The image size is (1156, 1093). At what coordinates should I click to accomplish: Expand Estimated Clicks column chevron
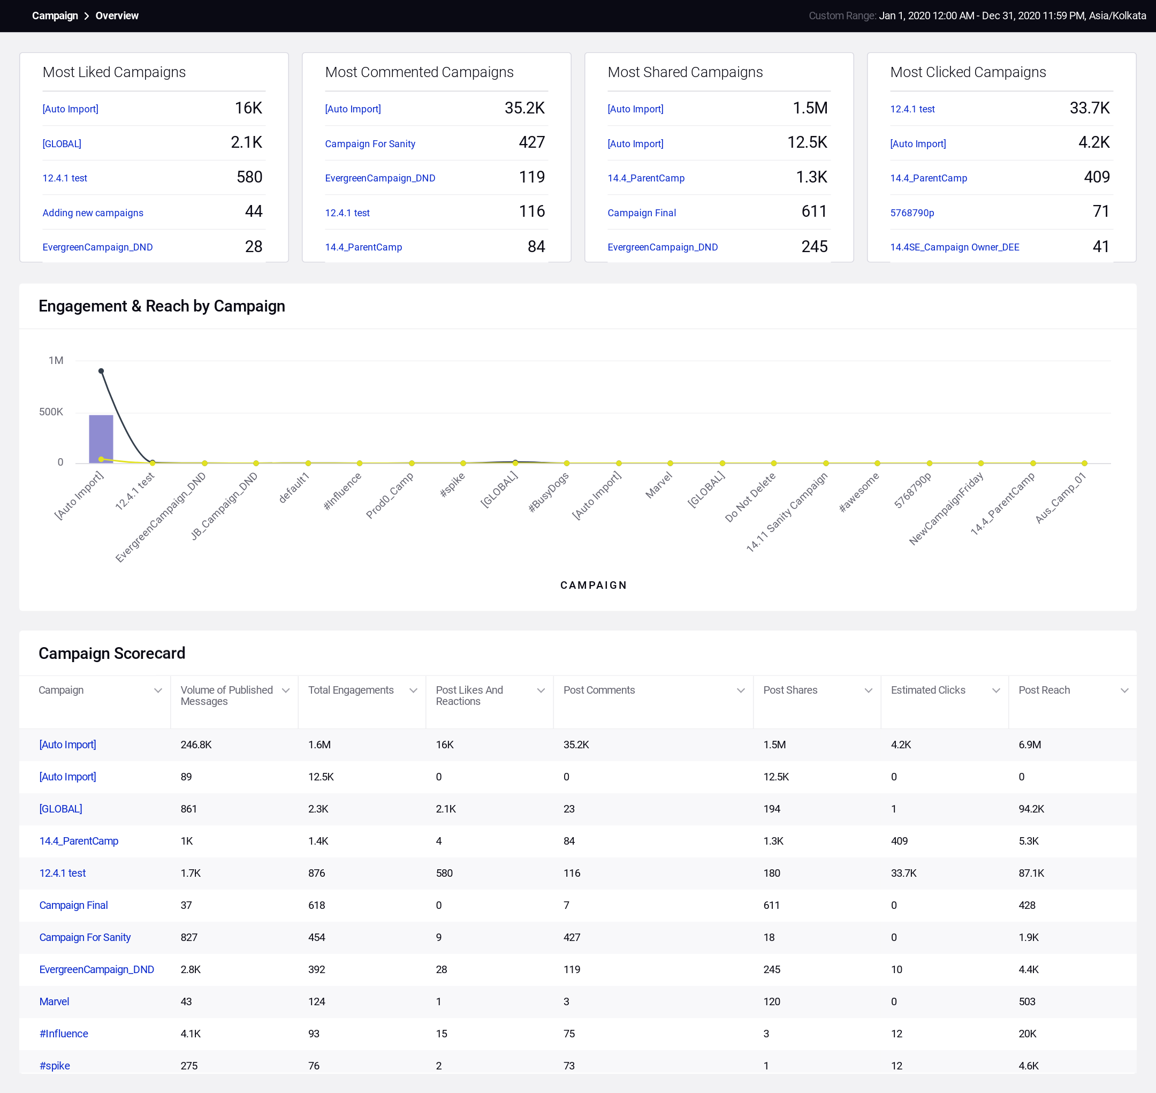click(x=996, y=690)
